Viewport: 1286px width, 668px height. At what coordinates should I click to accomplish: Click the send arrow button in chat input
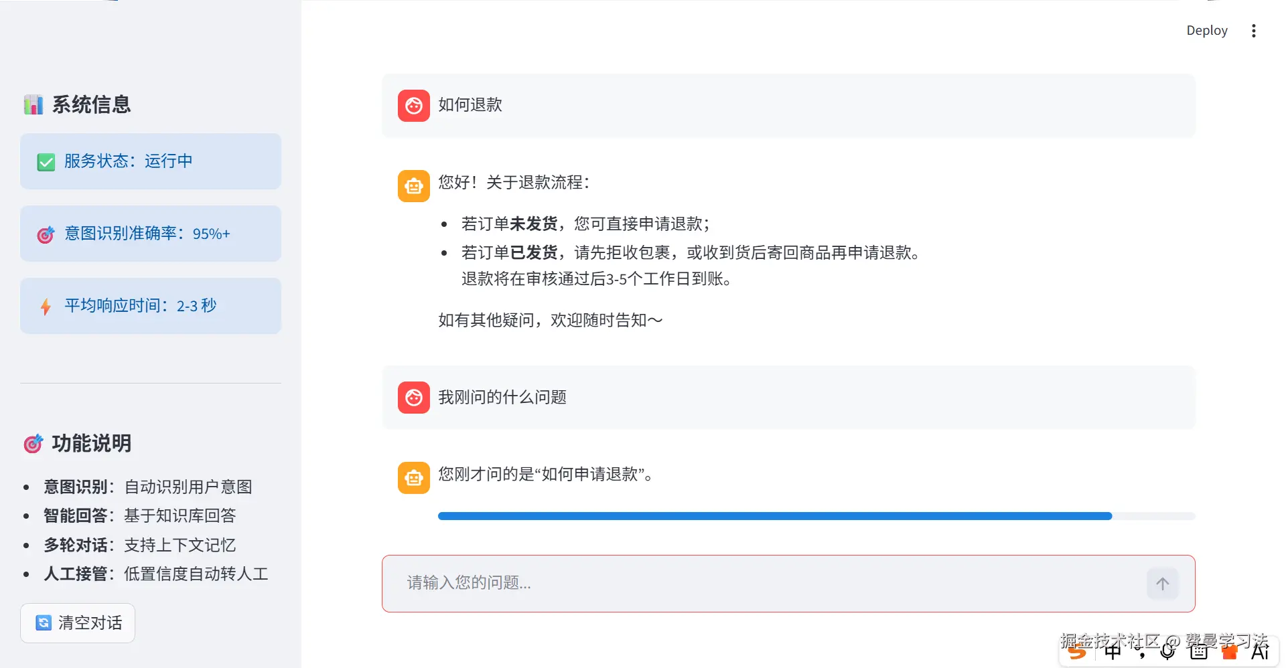point(1162,584)
